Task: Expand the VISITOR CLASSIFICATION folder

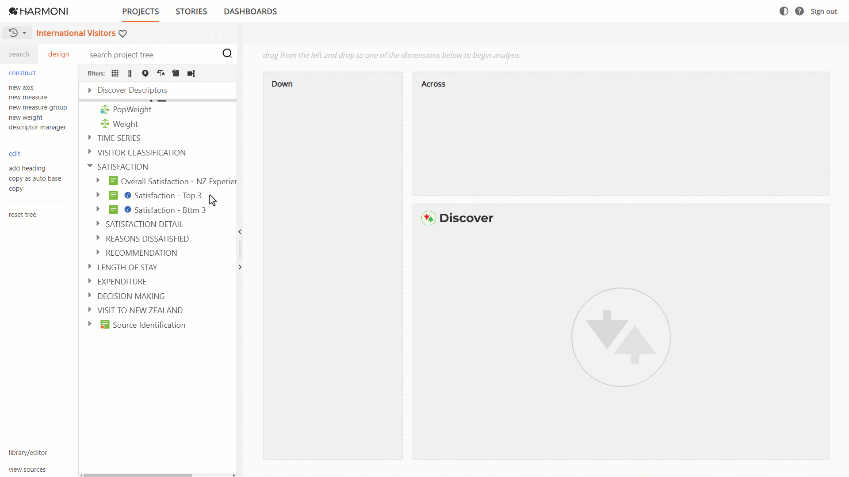Action: coord(90,152)
